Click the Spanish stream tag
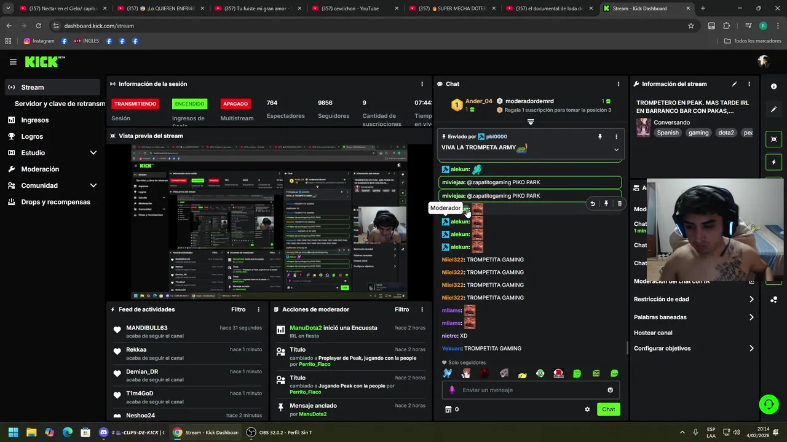The image size is (787, 442). pyautogui.click(x=668, y=133)
